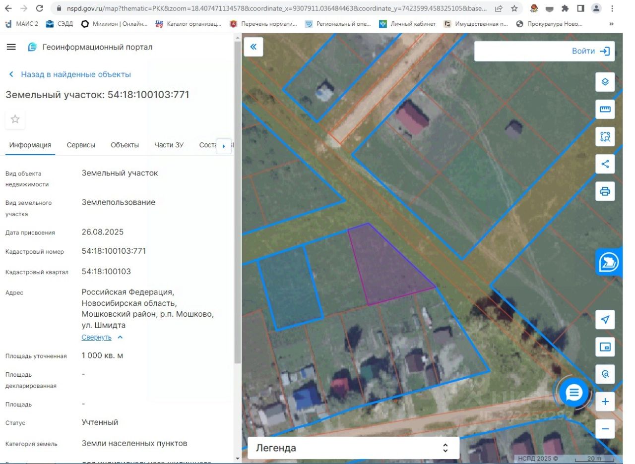The height and width of the screenshot is (464, 635).
Task: Print the map
Action: [605, 191]
